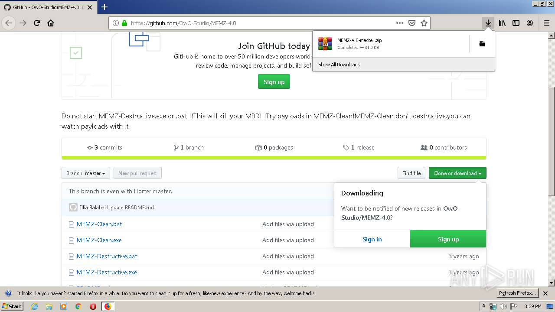Open Opera from taskbar
Image resolution: width=555 pixels, height=312 pixels.
(93, 306)
